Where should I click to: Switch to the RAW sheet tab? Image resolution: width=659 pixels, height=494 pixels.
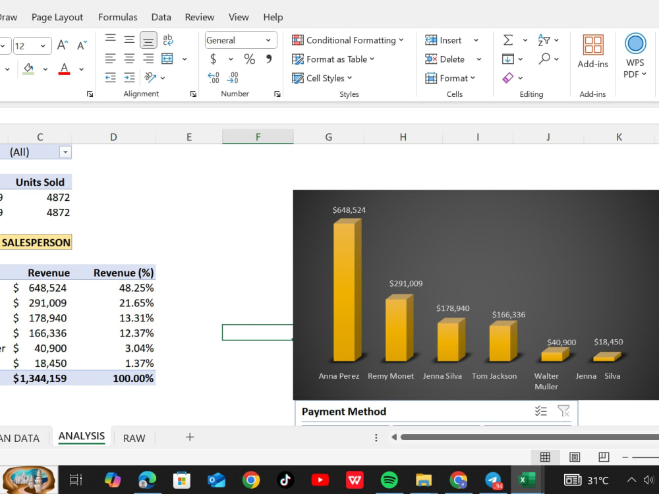134,438
